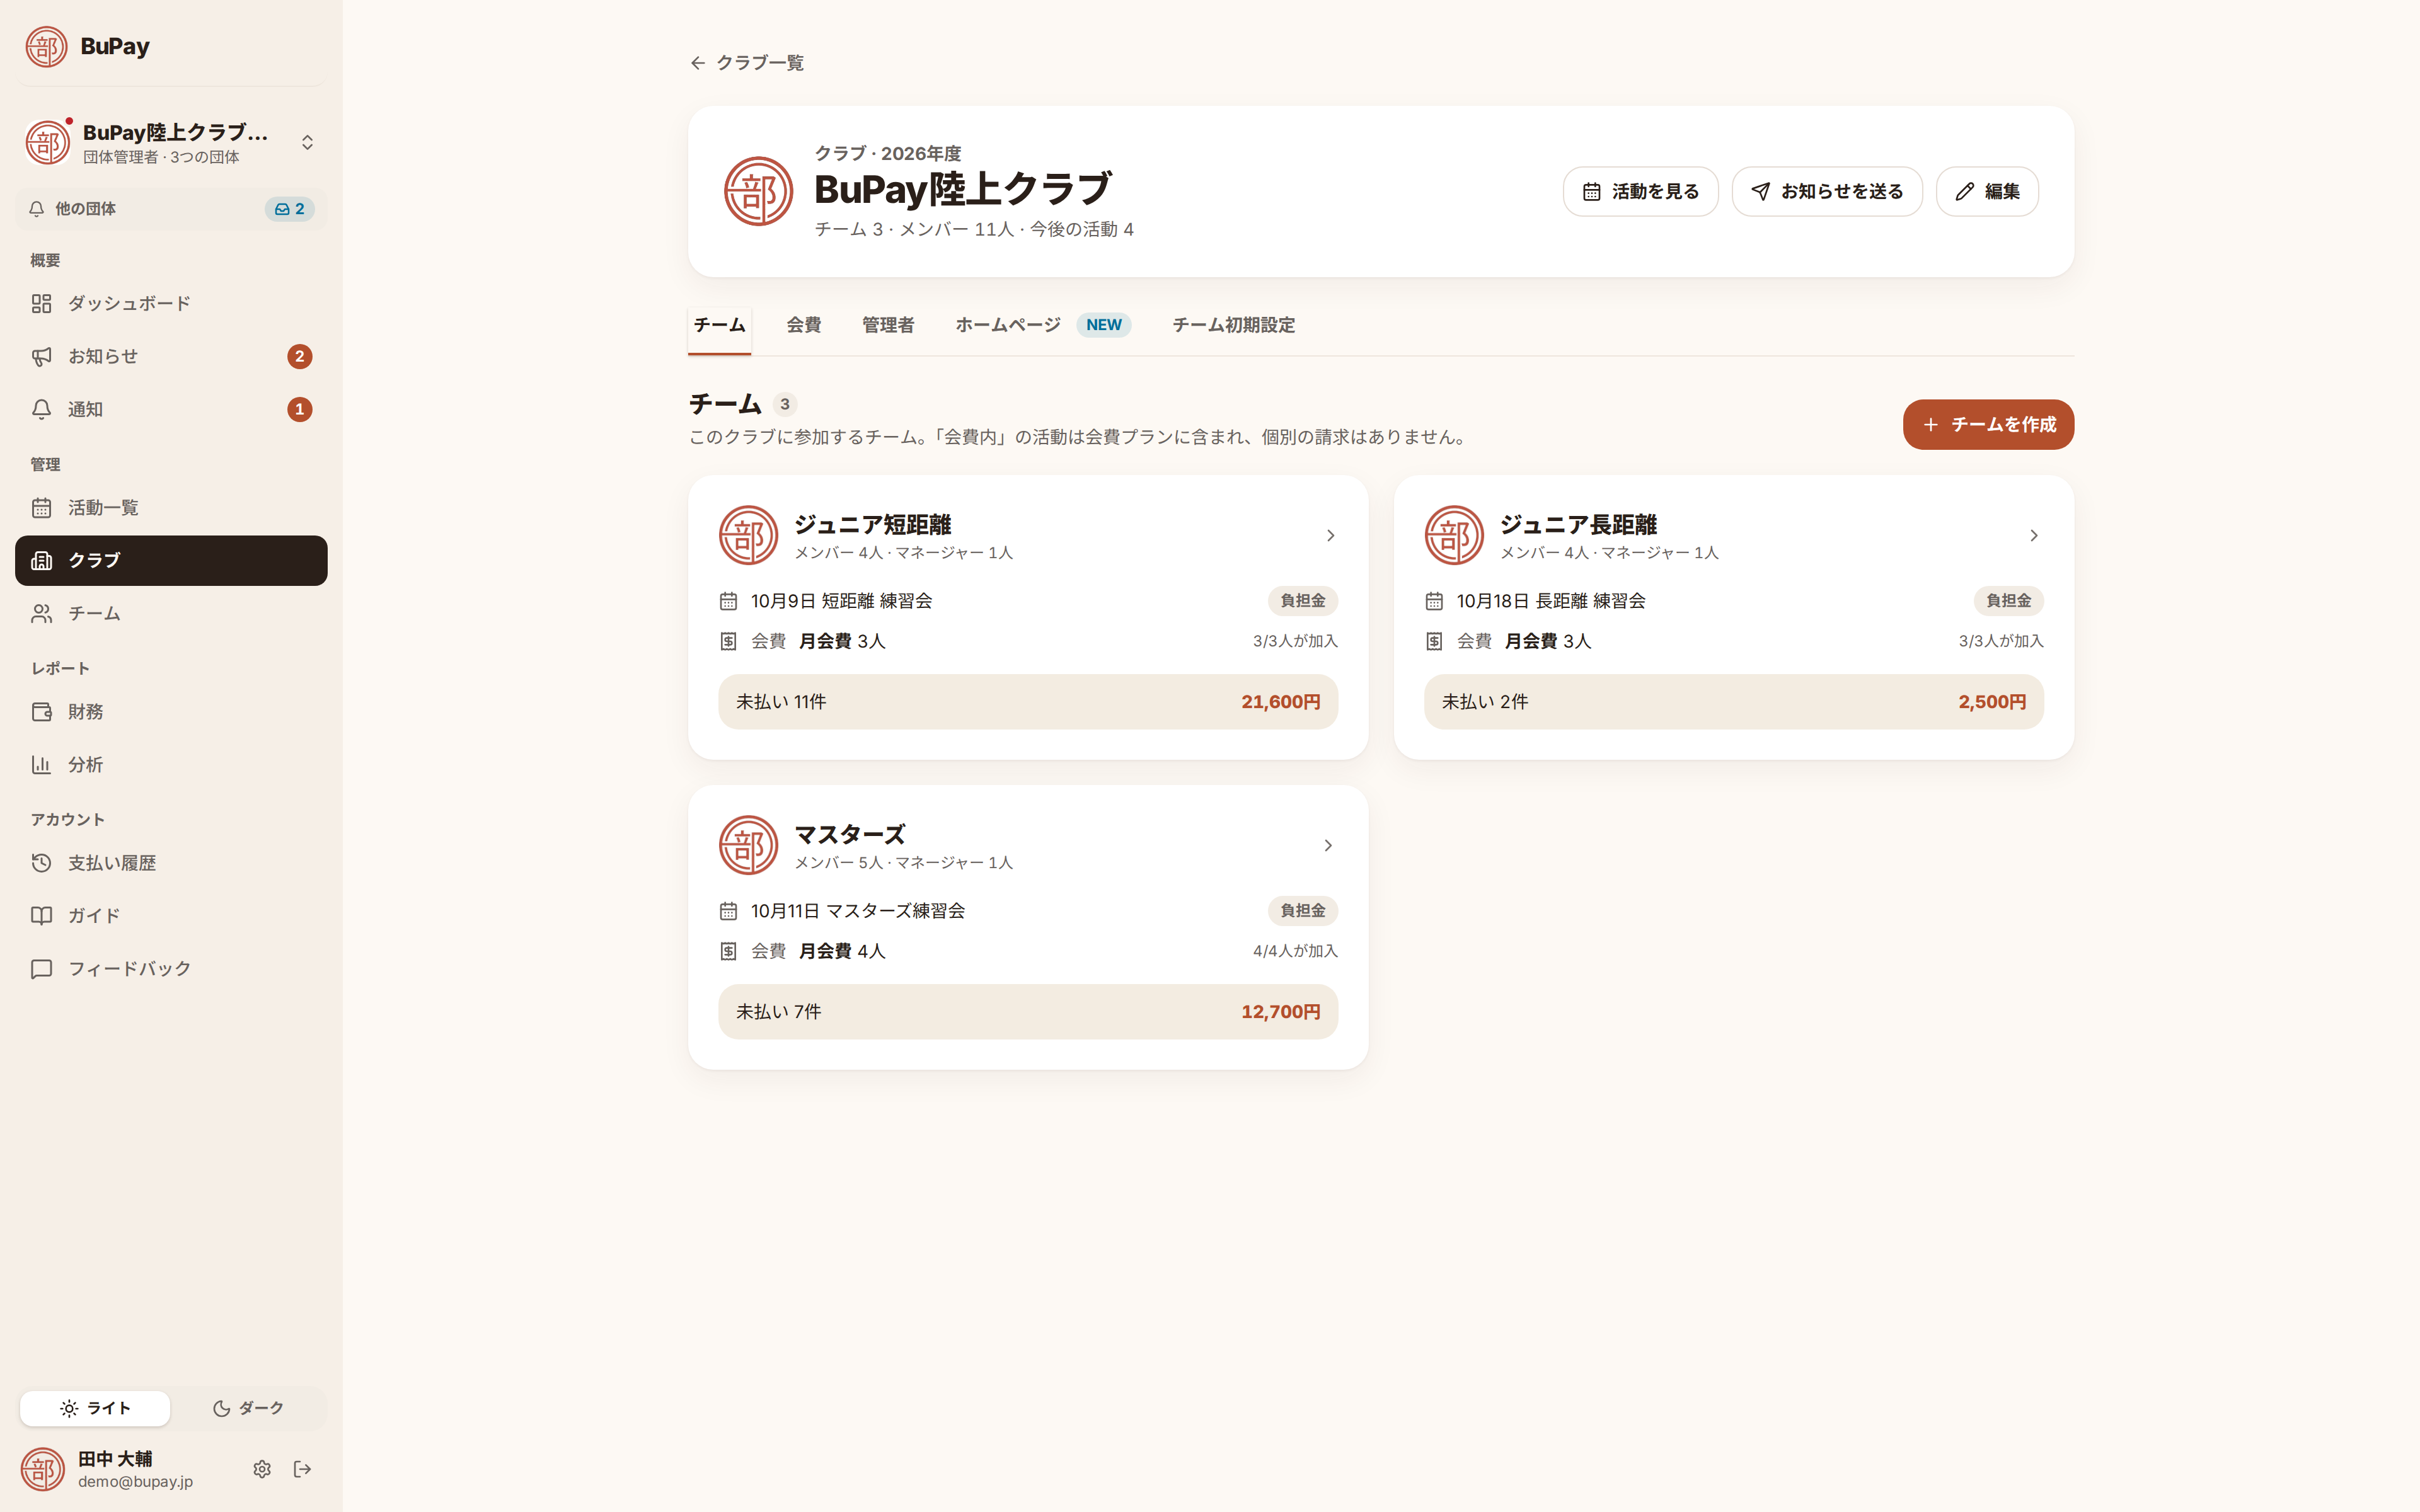Switch to the 会費 tab
The width and height of the screenshot is (2420, 1512).
tap(804, 325)
